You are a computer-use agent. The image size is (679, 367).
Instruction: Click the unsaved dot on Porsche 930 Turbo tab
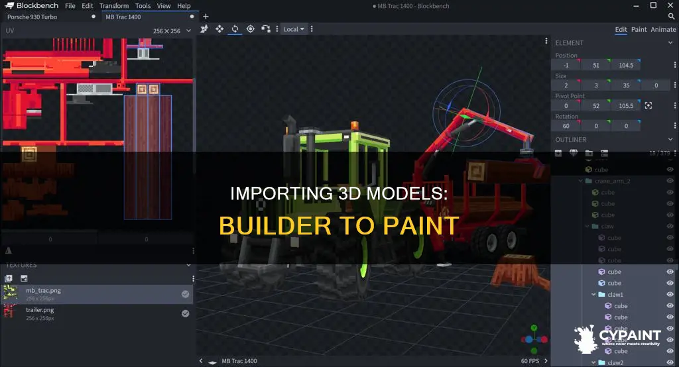93,17
